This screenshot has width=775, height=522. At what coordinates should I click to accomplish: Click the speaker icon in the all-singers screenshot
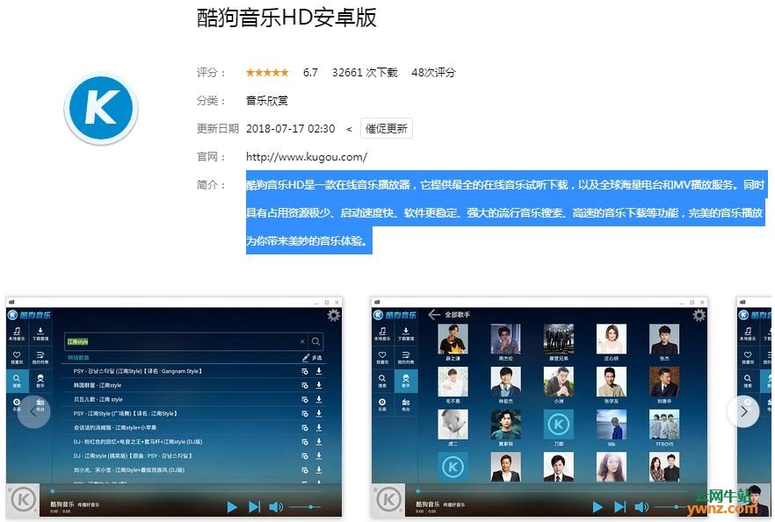(x=641, y=507)
